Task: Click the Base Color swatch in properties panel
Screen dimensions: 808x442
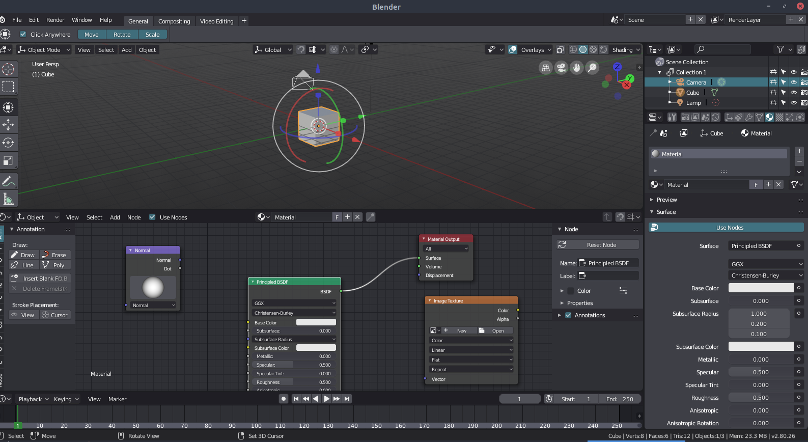Action: pyautogui.click(x=761, y=288)
